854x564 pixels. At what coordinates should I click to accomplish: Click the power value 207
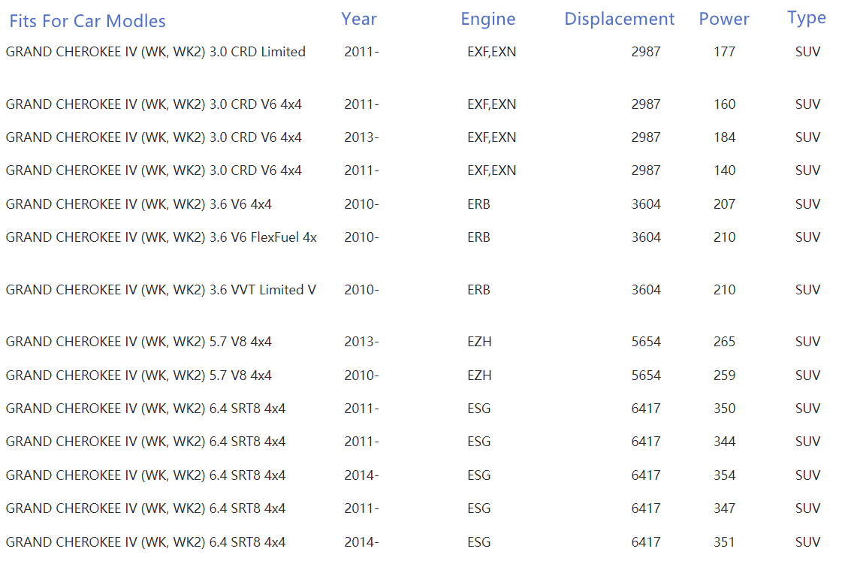pos(724,204)
